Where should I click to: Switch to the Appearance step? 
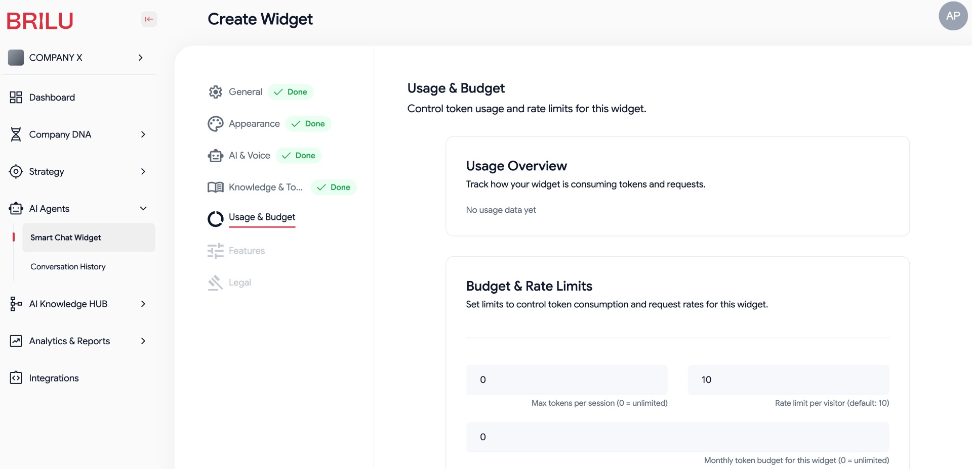point(254,124)
